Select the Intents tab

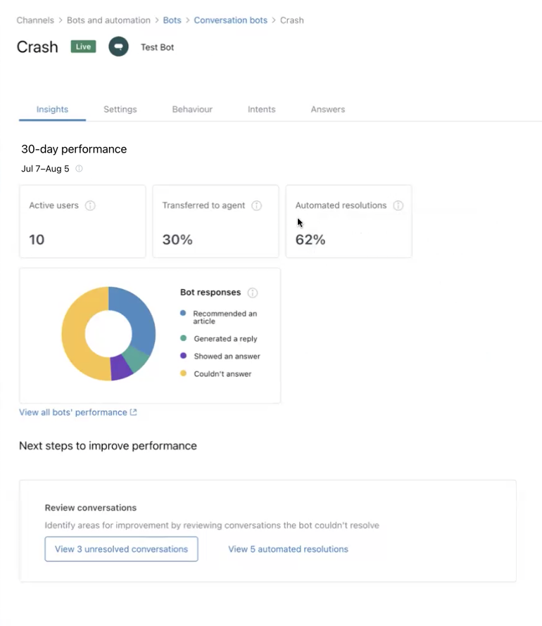[x=262, y=110]
